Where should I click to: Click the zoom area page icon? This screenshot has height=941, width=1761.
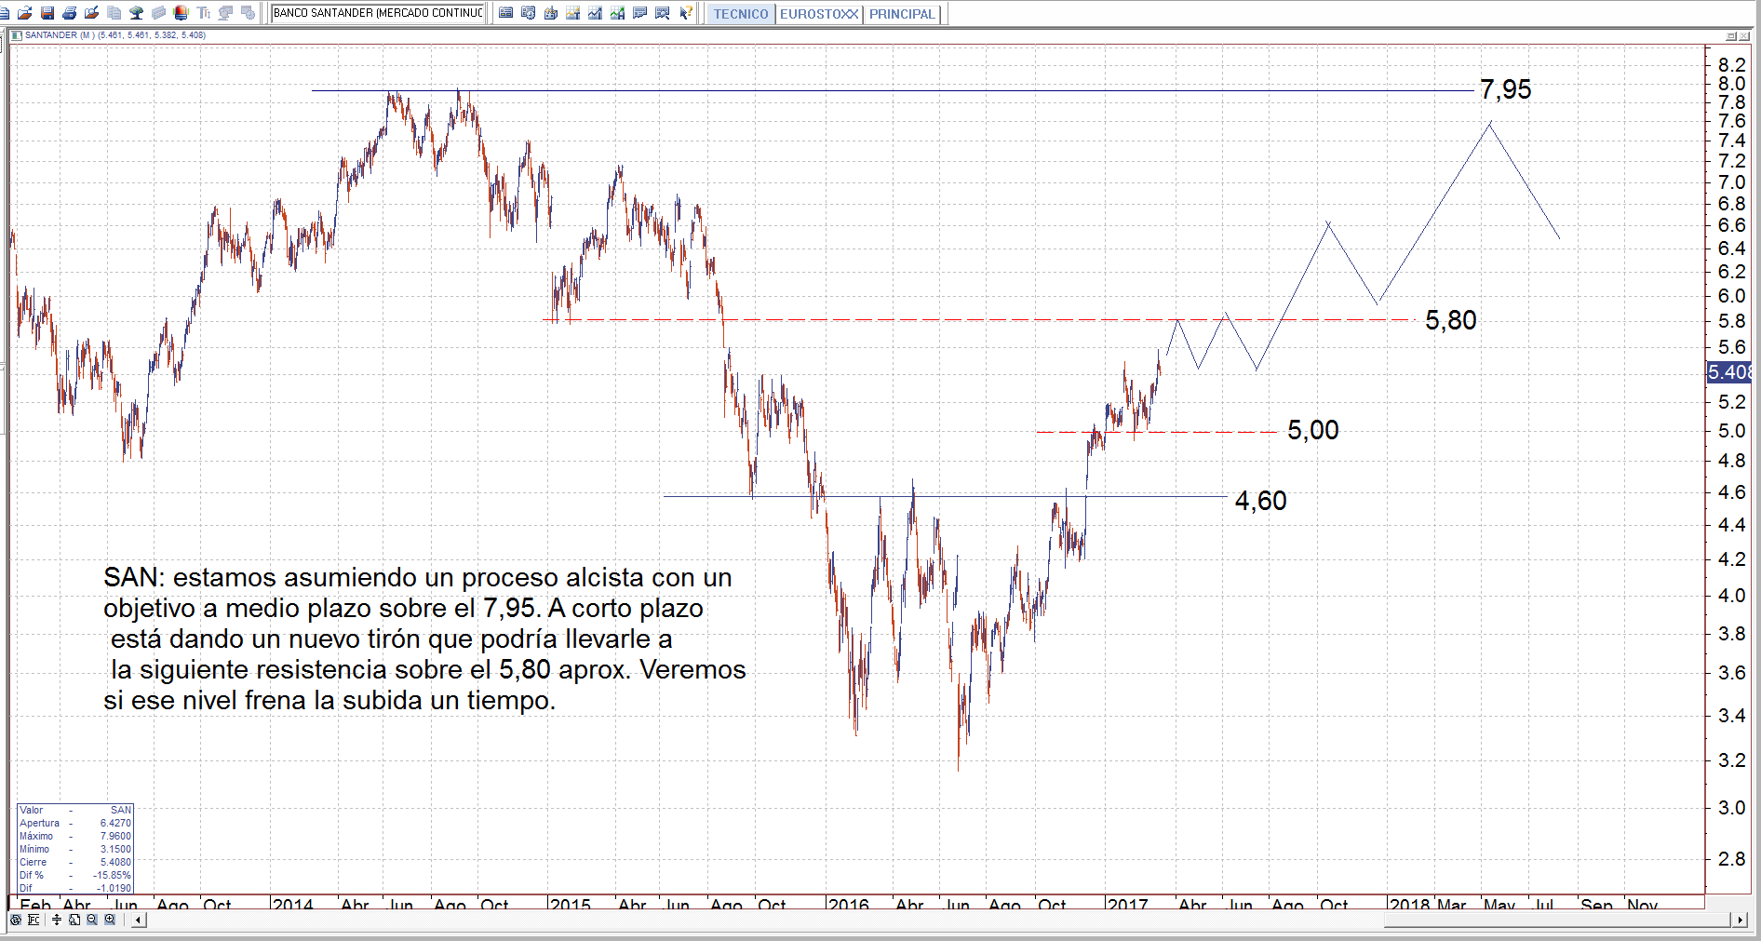[74, 920]
